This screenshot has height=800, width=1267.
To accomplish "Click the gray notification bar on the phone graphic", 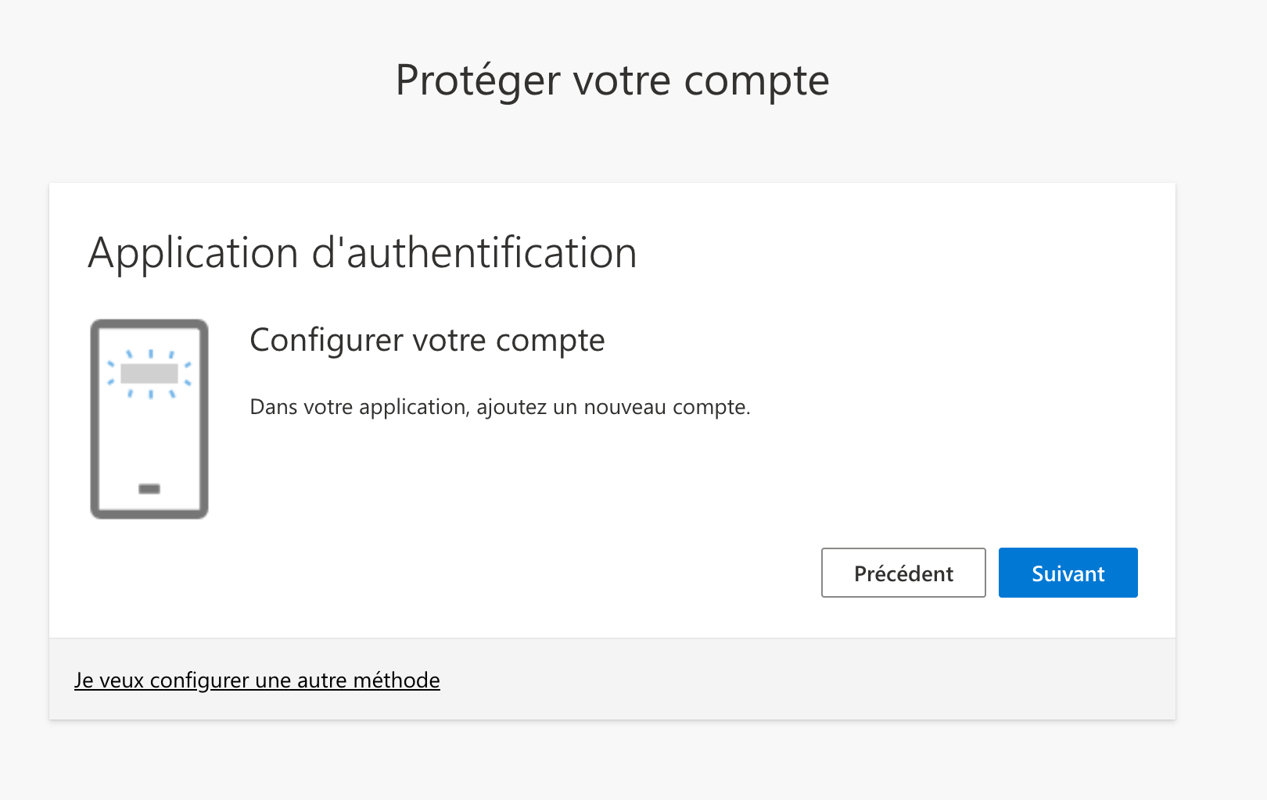I will tap(149, 373).
